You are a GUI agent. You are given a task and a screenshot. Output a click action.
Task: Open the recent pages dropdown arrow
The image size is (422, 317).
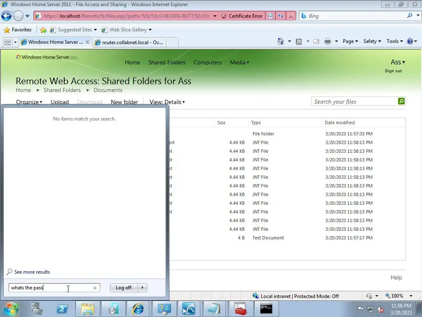(x=28, y=16)
